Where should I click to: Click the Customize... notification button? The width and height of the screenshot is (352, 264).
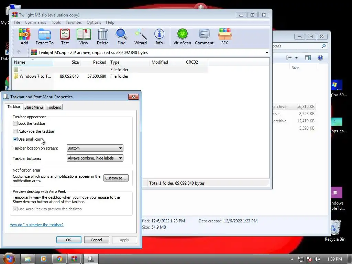(116, 178)
